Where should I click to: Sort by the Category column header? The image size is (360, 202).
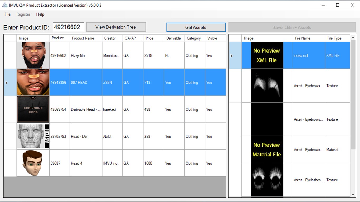(195, 38)
